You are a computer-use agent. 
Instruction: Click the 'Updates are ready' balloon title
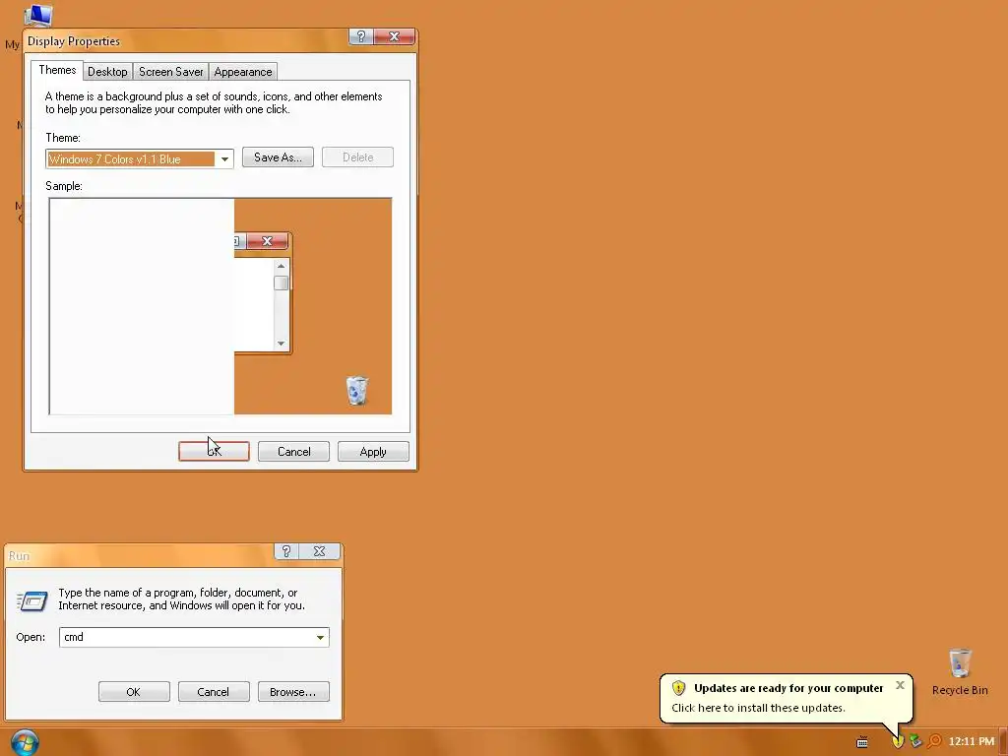[x=788, y=688]
